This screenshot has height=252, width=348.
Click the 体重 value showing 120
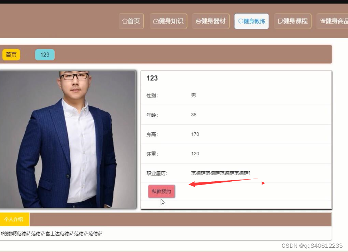click(195, 153)
